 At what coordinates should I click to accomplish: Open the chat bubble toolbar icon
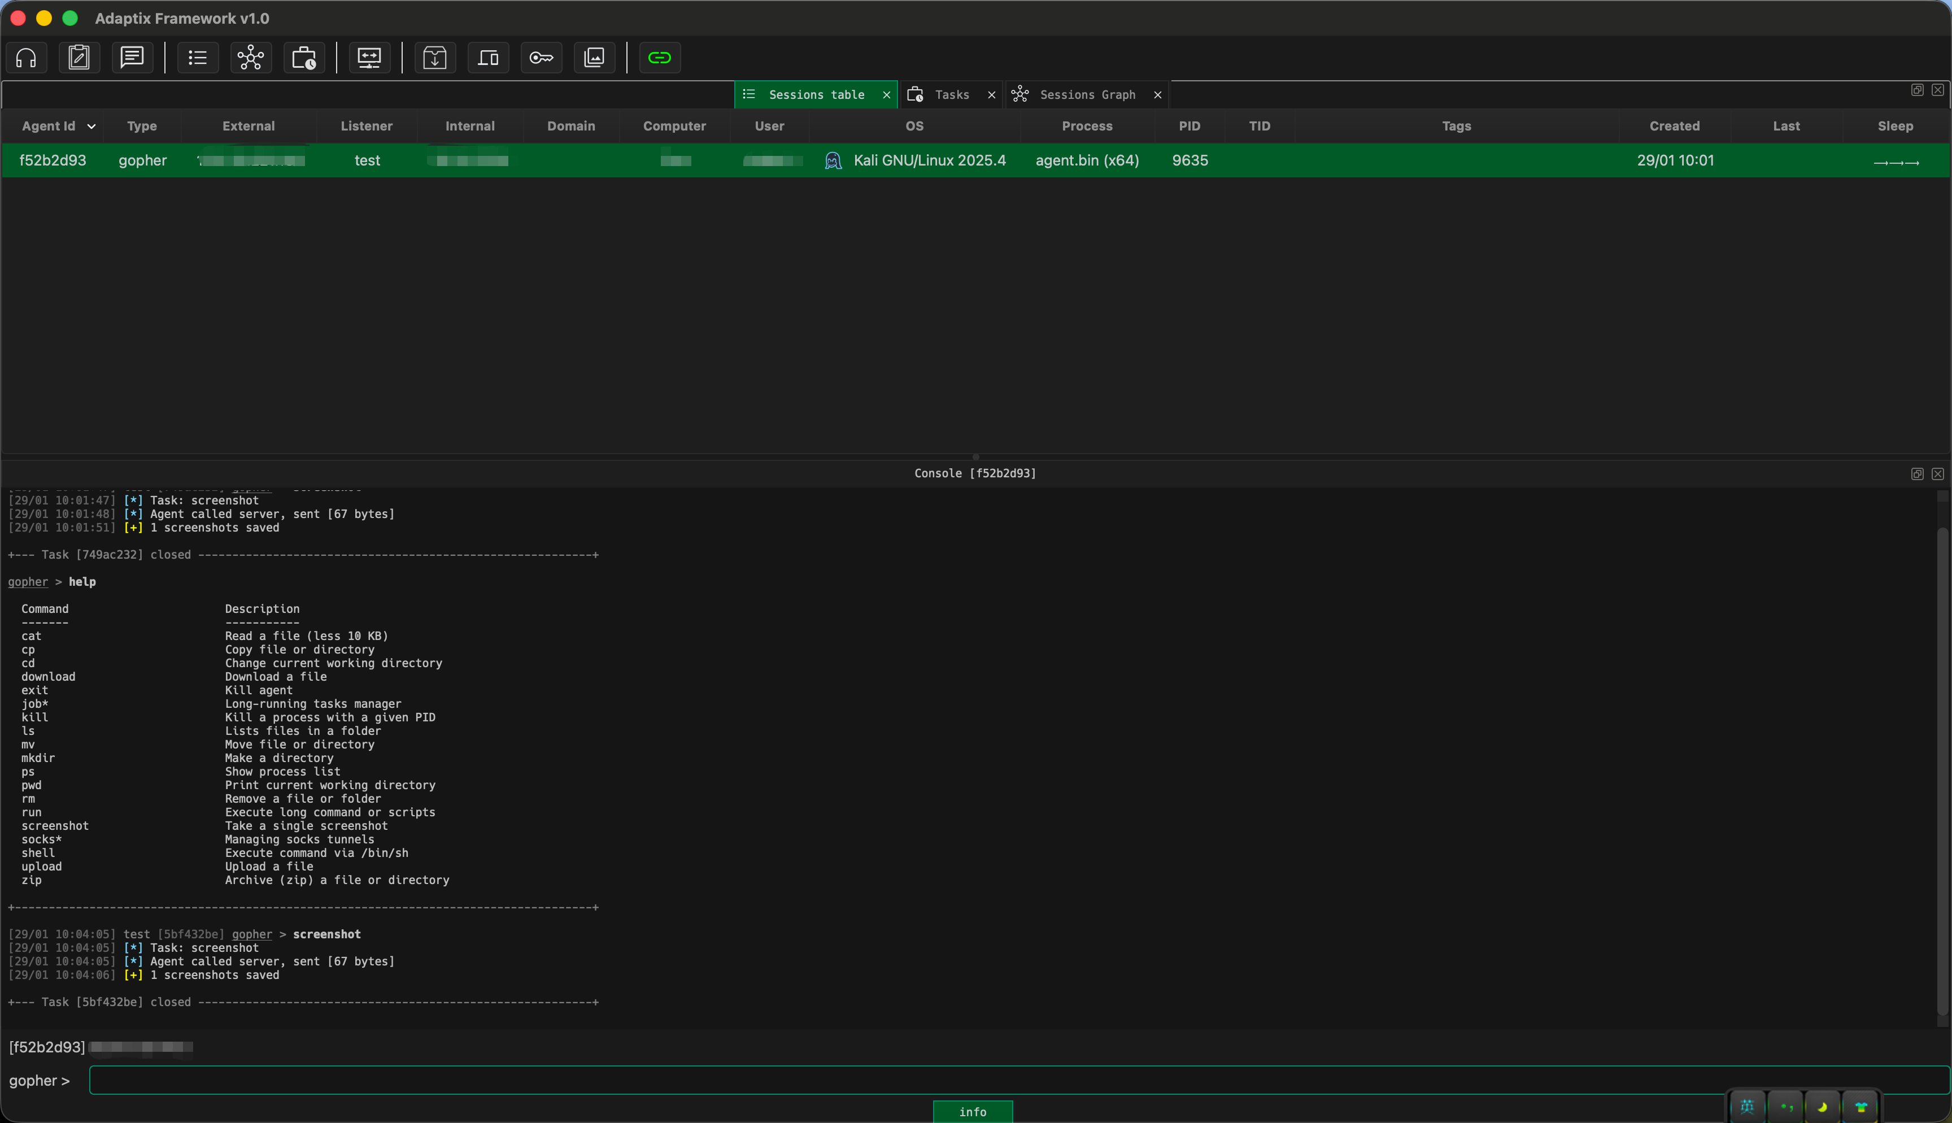(x=132, y=58)
